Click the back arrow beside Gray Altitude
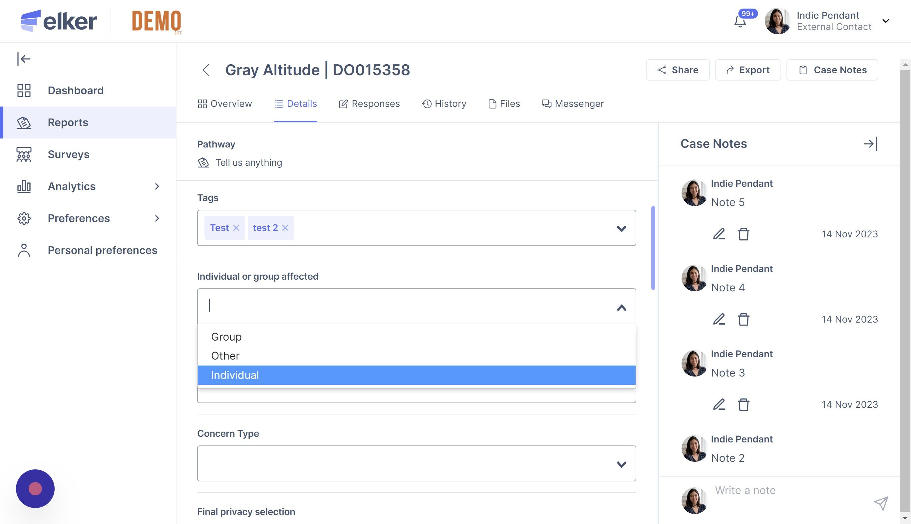Viewport: 911px width, 524px height. [x=206, y=70]
